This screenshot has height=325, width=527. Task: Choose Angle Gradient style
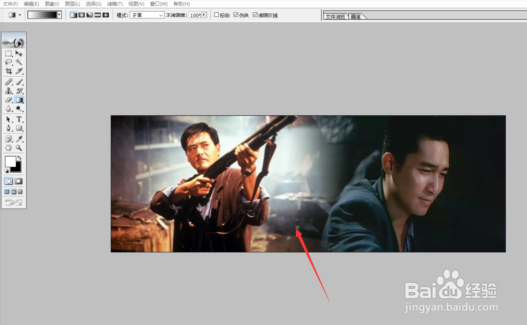point(90,15)
